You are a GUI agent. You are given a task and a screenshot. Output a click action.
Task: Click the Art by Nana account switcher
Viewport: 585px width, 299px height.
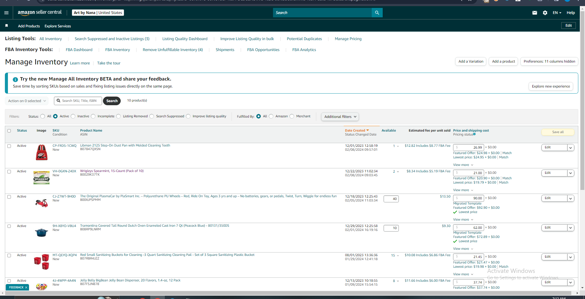tap(98, 13)
